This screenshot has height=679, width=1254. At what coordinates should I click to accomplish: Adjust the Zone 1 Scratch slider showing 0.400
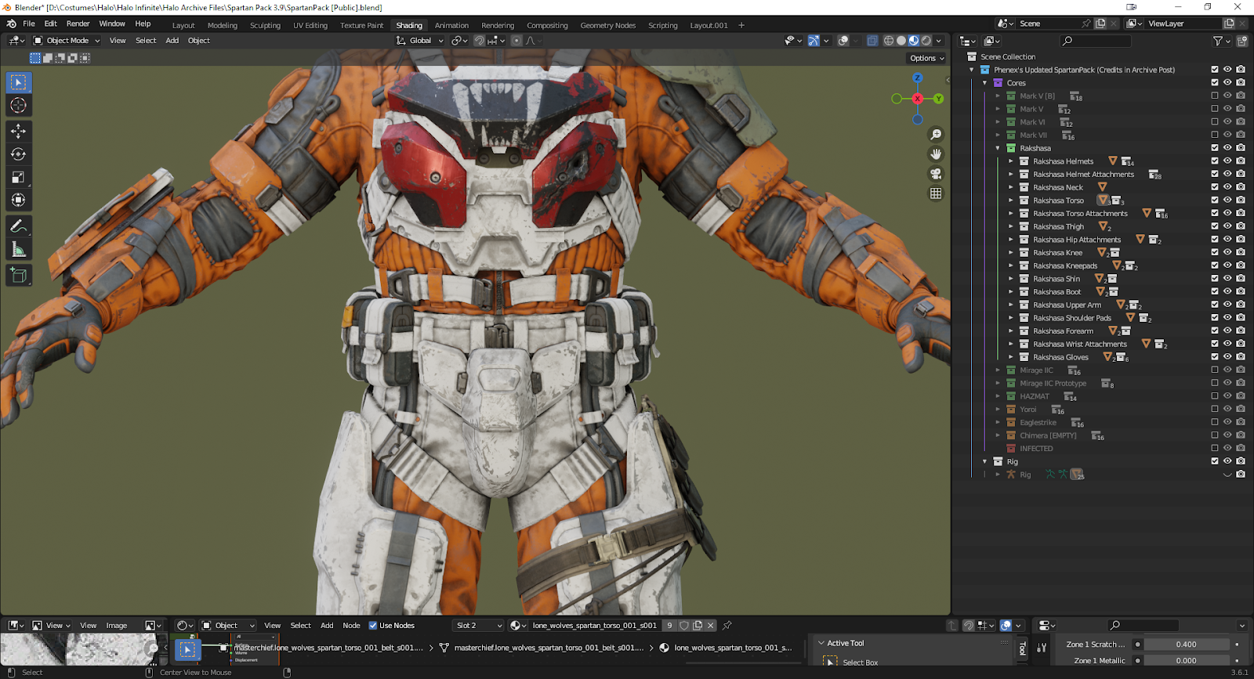[1186, 645]
